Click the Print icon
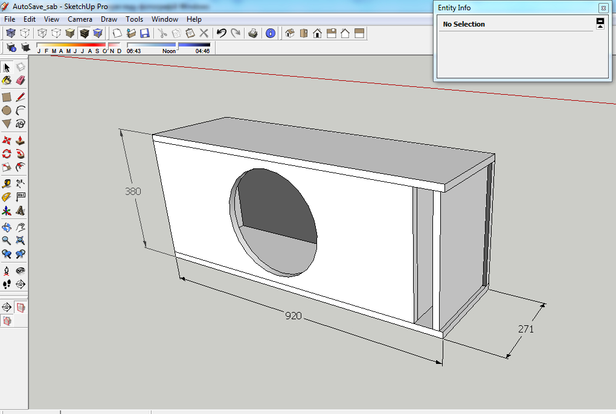616x414 pixels. pyautogui.click(x=253, y=33)
